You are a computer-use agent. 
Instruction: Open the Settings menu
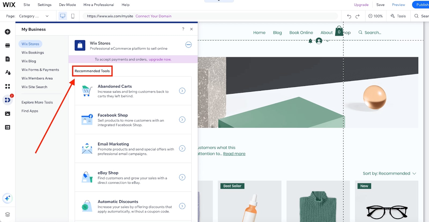45,5
